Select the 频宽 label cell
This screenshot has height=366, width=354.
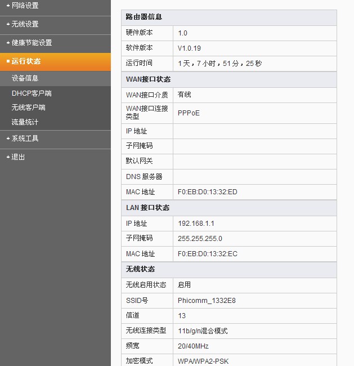(x=147, y=346)
